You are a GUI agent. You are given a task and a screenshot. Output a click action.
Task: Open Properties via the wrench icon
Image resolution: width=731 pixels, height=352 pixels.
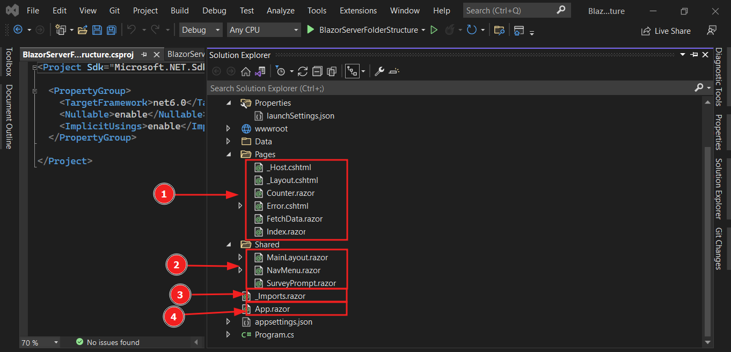pyautogui.click(x=379, y=71)
